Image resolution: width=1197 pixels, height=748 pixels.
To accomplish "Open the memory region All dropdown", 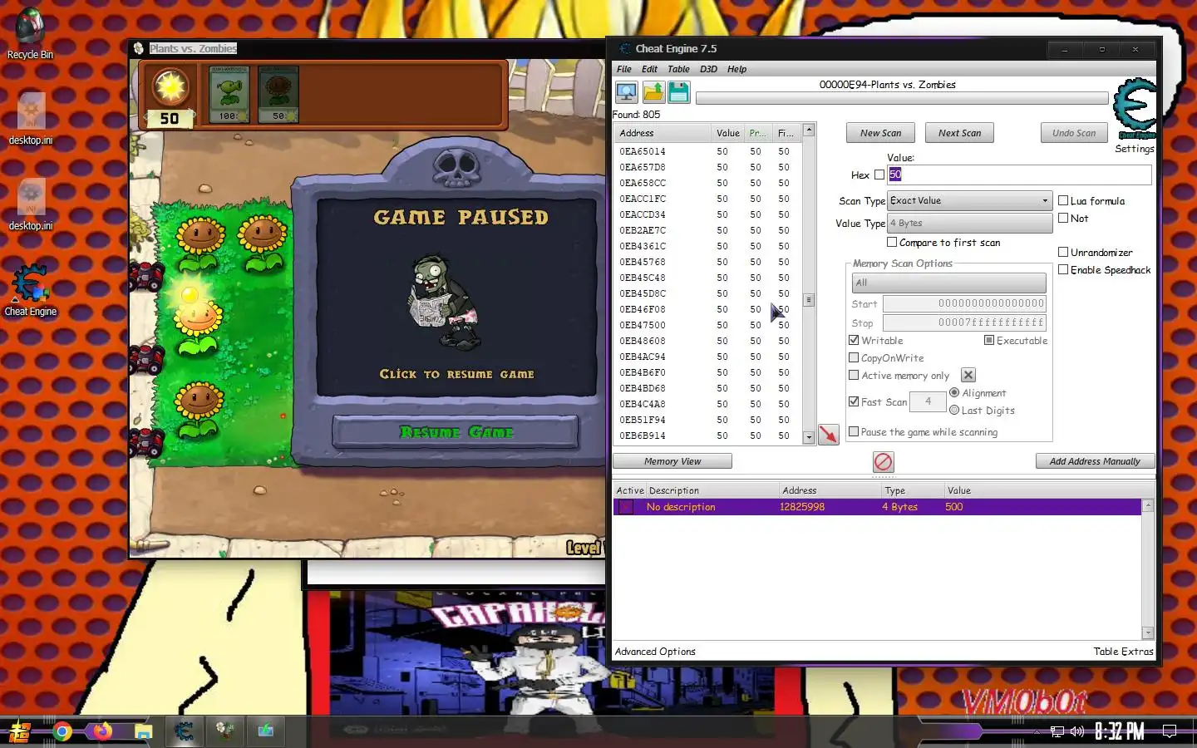I will point(949,283).
